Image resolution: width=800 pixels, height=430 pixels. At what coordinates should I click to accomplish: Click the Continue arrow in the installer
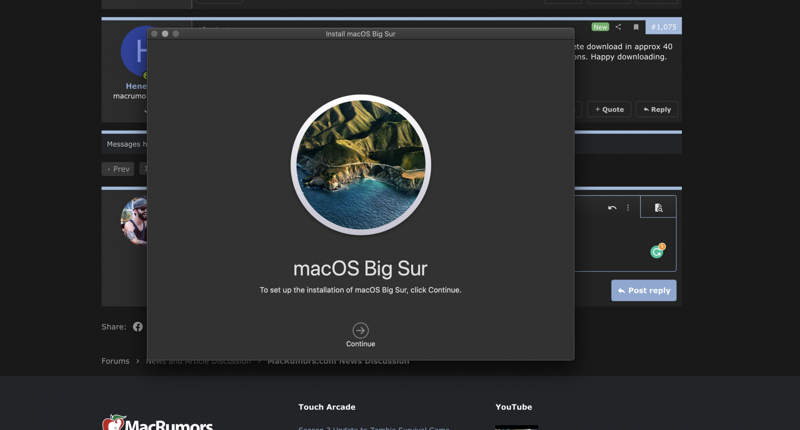point(360,330)
